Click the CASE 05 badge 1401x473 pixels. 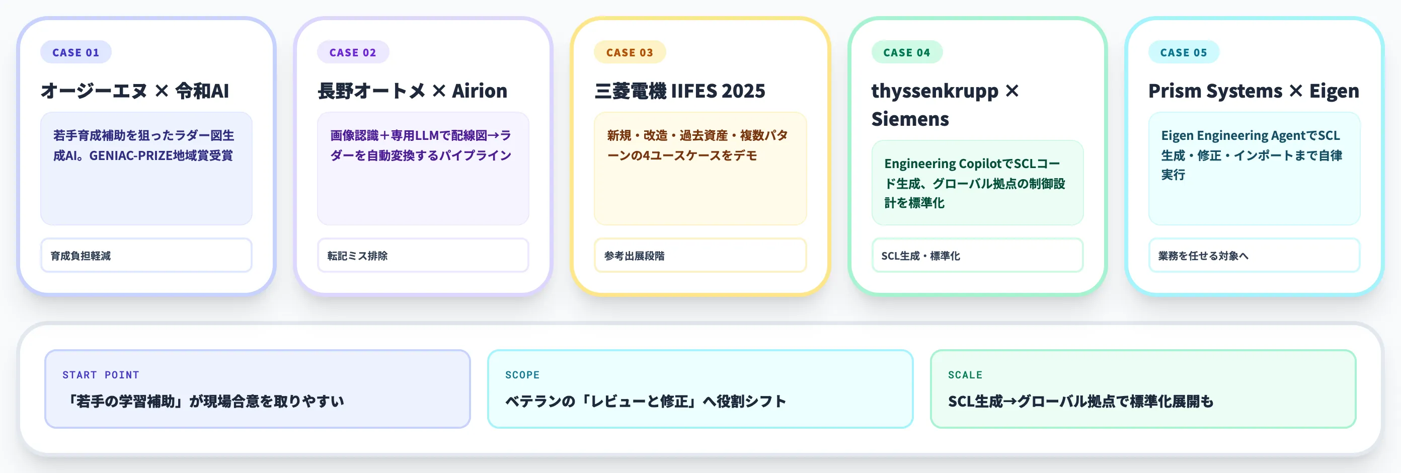1184,52
